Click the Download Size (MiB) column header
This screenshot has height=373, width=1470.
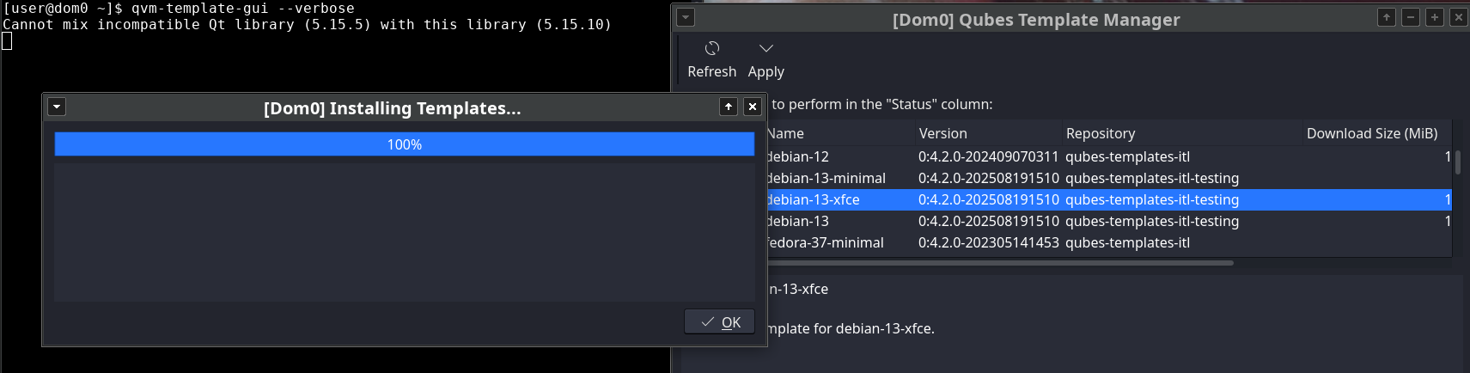click(1371, 133)
